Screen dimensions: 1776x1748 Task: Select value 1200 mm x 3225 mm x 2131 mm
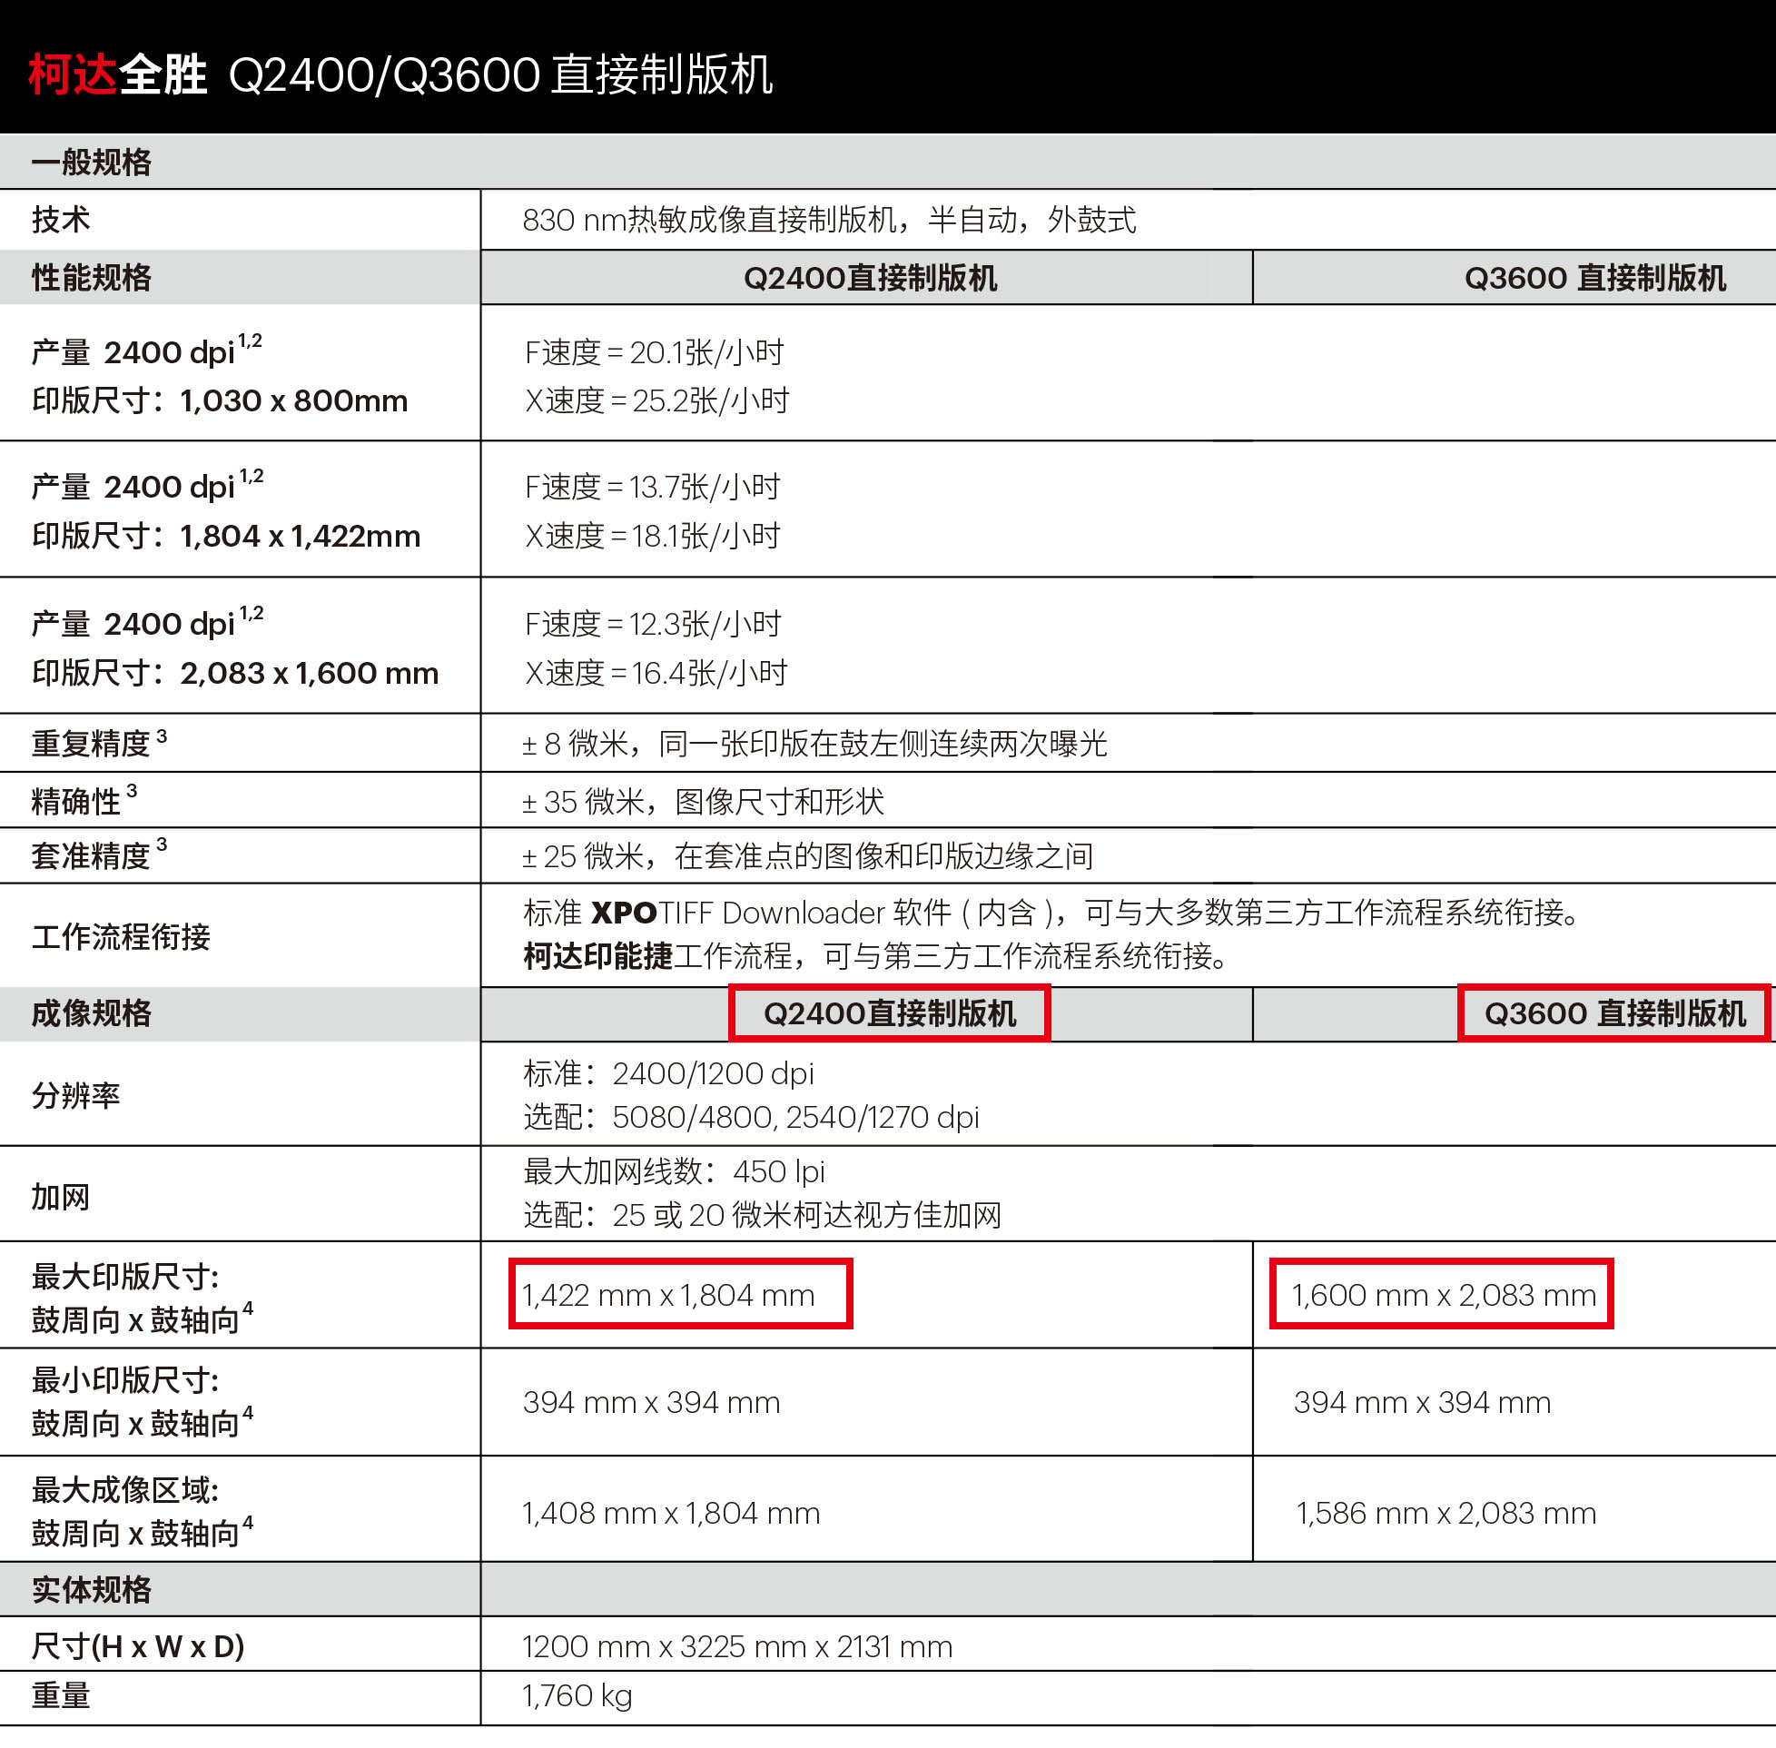(737, 1647)
